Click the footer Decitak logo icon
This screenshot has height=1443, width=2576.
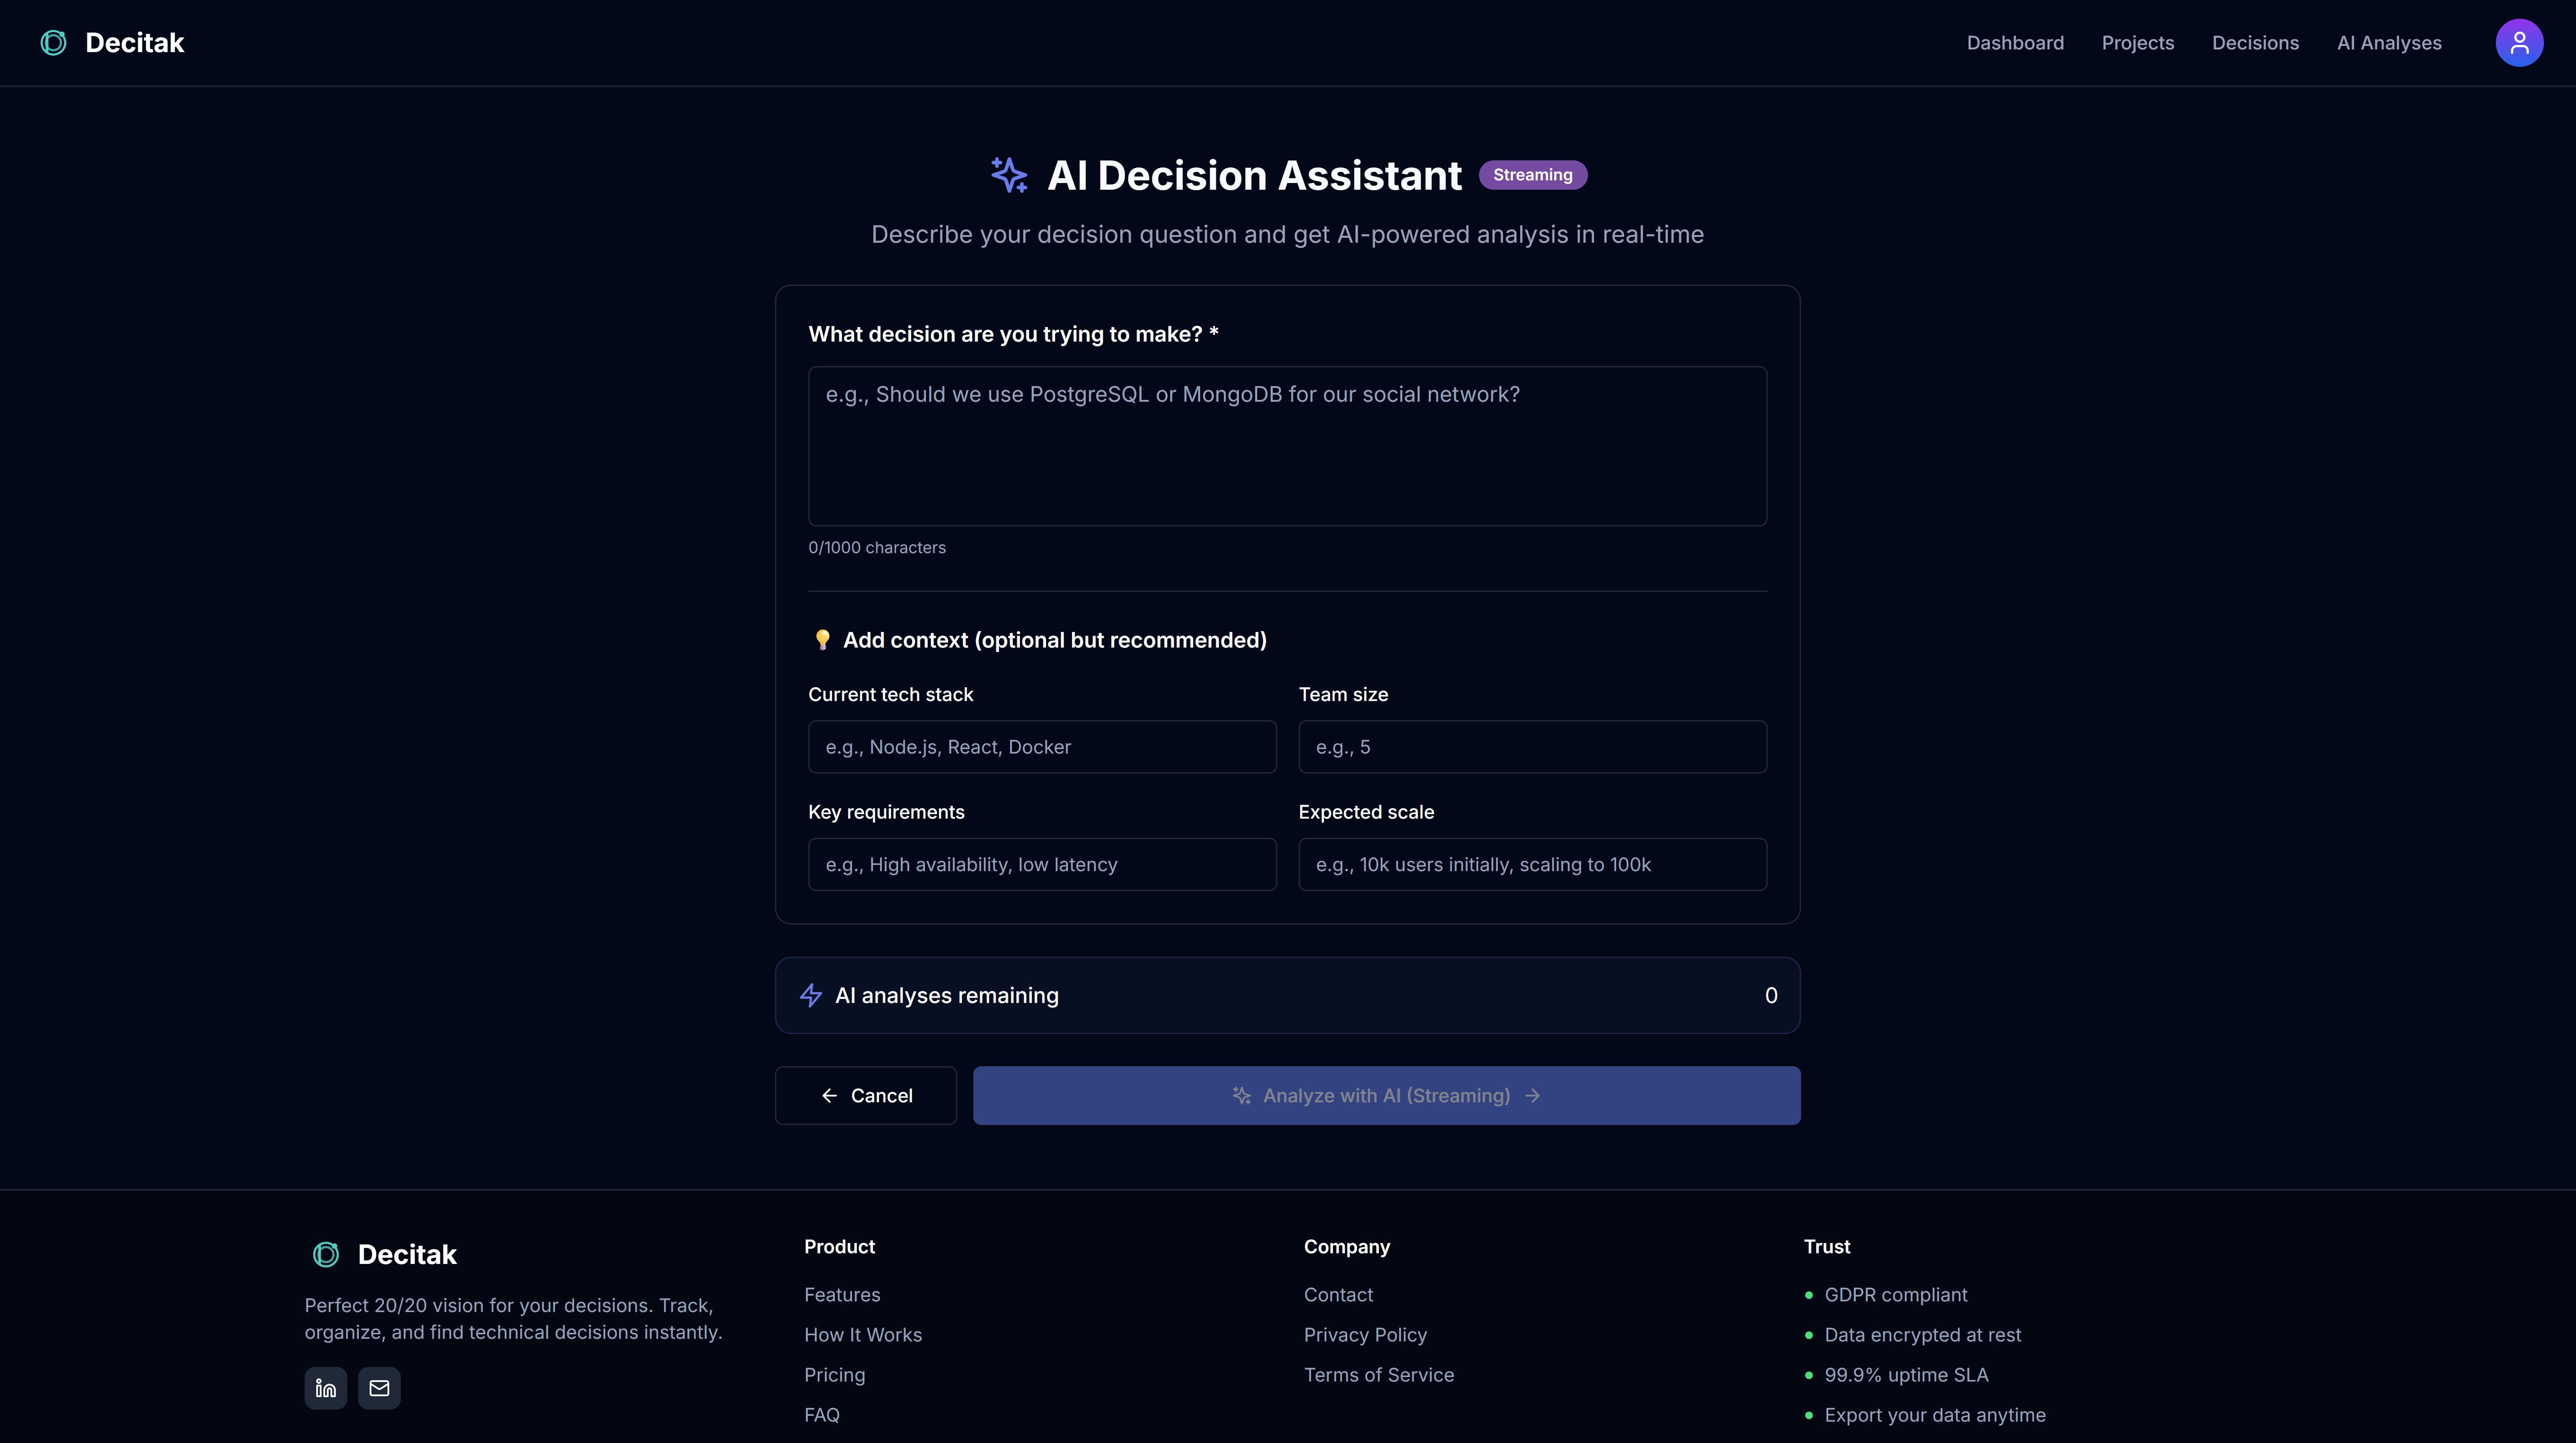(326, 1254)
